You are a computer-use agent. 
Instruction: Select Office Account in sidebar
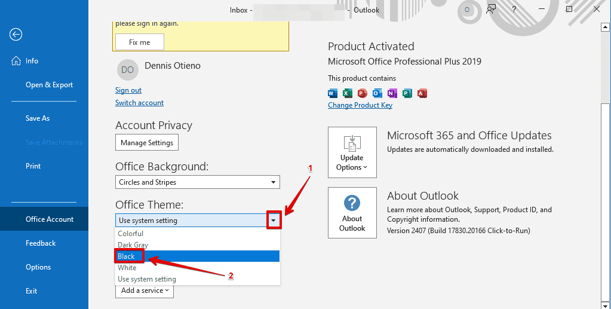point(44,219)
